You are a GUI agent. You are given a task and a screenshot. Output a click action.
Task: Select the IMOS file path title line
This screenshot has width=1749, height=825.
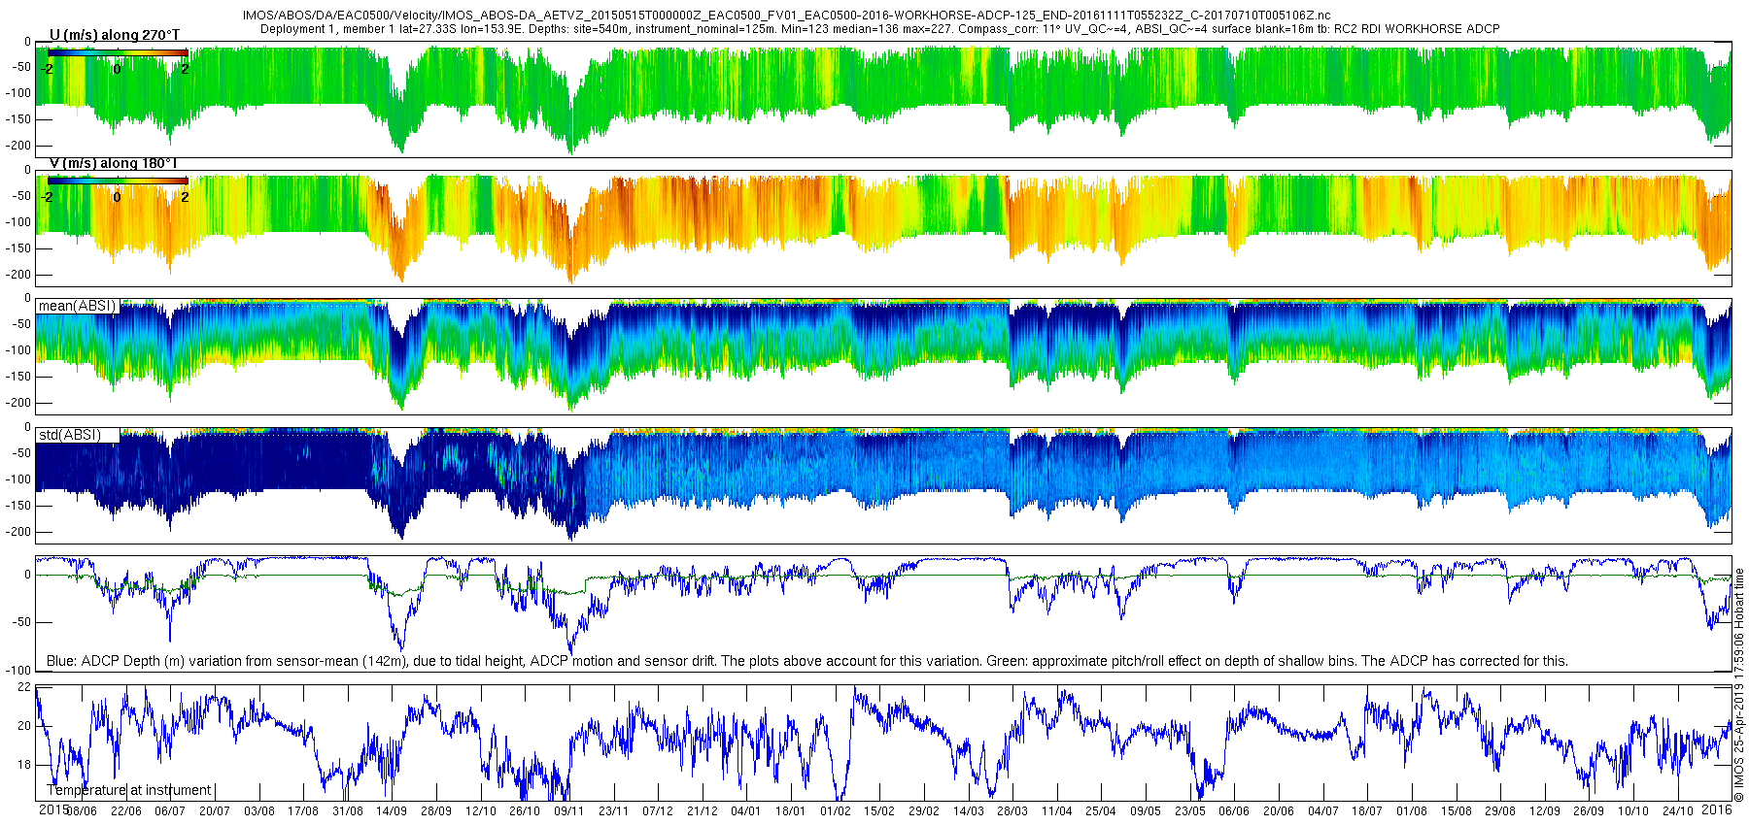(x=786, y=16)
